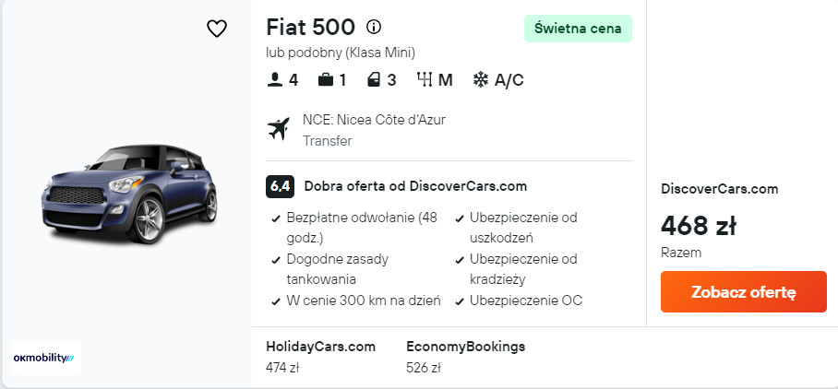The image size is (838, 389).
Task: Click the luggage suitcase icon
Action: pos(325,80)
